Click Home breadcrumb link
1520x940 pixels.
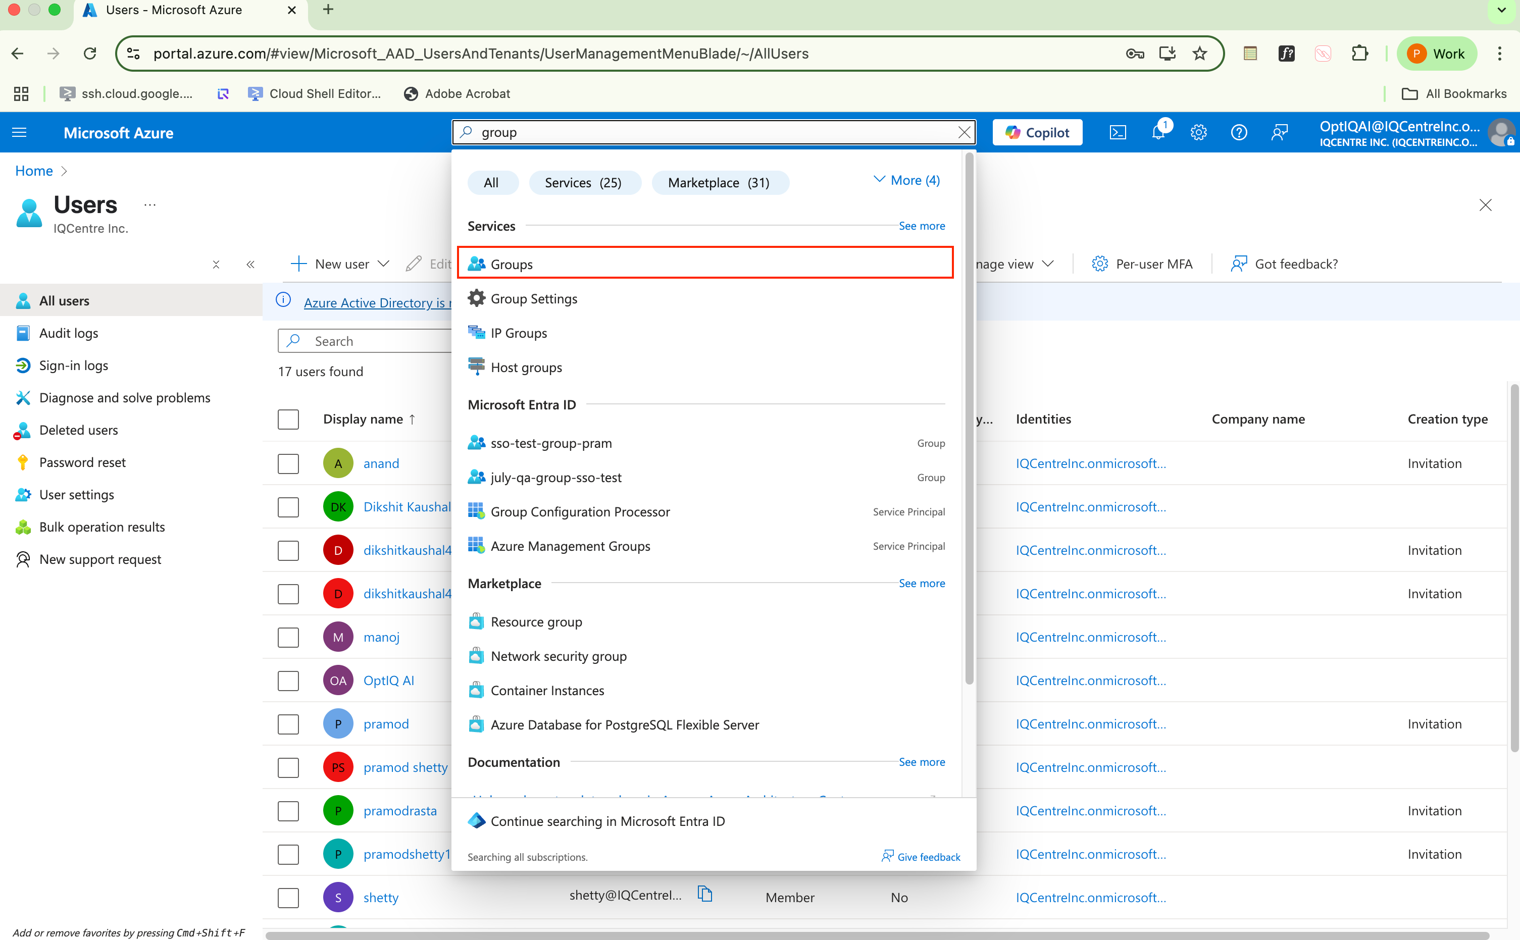tap(33, 171)
